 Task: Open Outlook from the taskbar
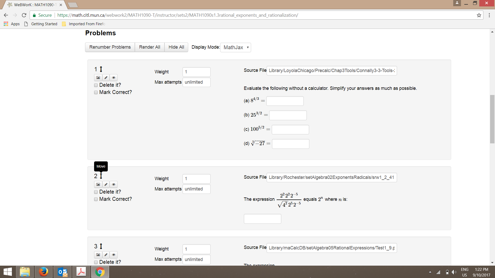point(62,272)
